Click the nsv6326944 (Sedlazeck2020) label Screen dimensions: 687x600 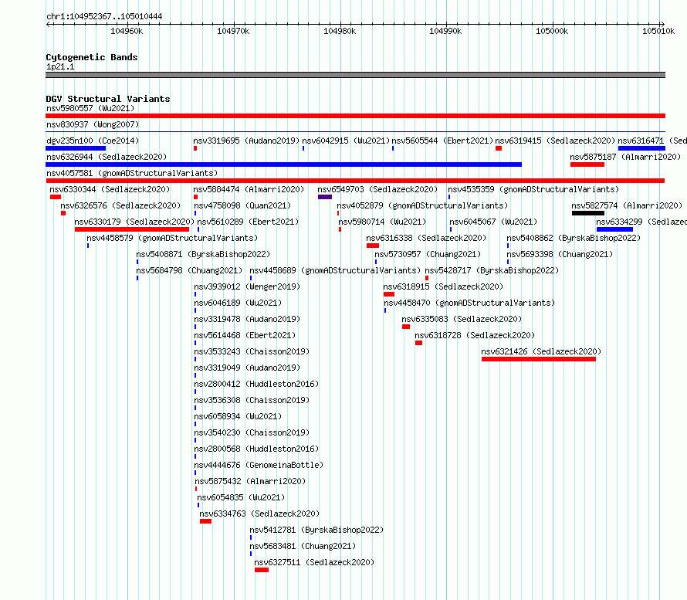(107, 157)
